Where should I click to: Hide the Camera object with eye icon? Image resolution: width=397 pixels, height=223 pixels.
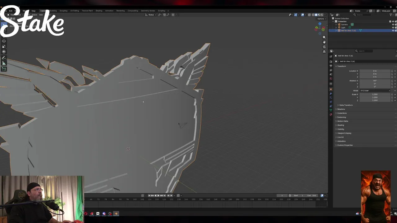(393, 24)
